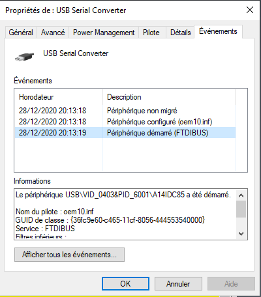
Task: Click the Annuler button
Action: 178,284
